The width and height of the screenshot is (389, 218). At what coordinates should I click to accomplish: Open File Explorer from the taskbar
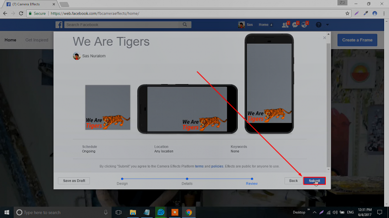pos(133,212)
